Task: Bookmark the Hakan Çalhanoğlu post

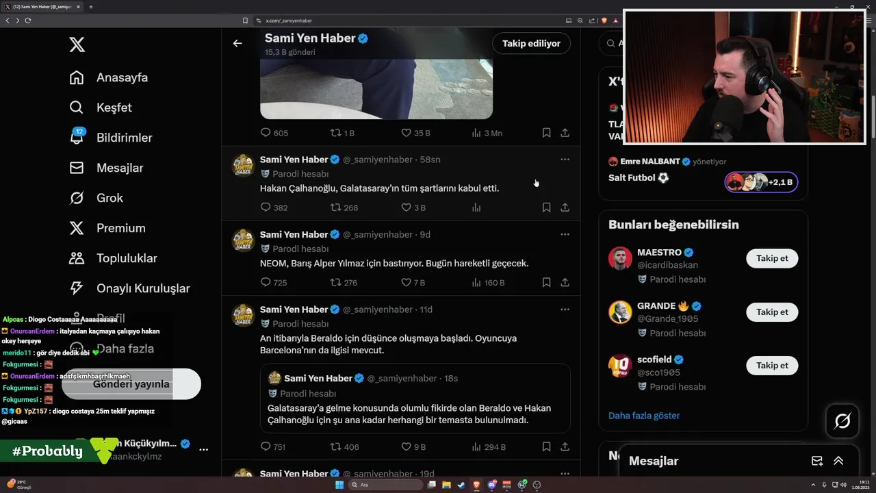Action: (x=546, y=207)
